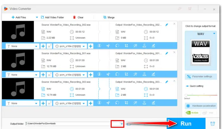Open effects magic wand for Recording_002
The width and height of the screenshot is (222, 129).
coord(135,46)
